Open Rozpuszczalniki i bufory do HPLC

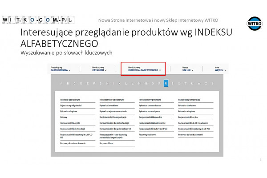pyautogui.click(x=153, y=129)
